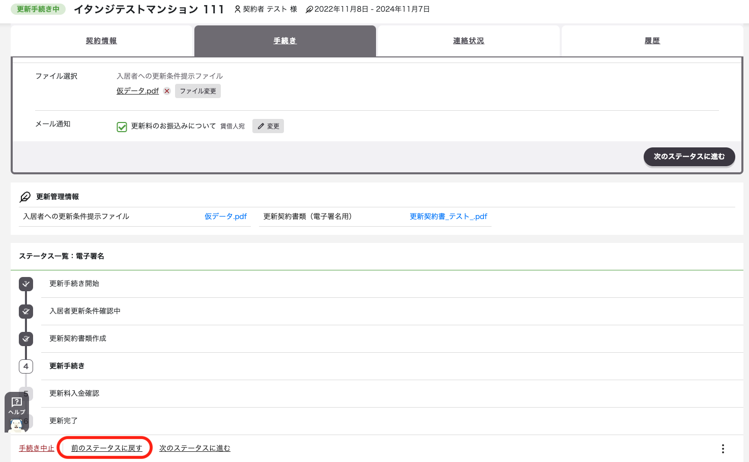Click the dark 次のステータスに進む button
The height and width of the screenshot is (462, 749).
click(689, 157)
